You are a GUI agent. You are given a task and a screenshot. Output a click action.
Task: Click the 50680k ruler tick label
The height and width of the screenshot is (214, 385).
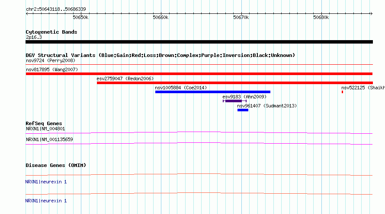(321, 17)
